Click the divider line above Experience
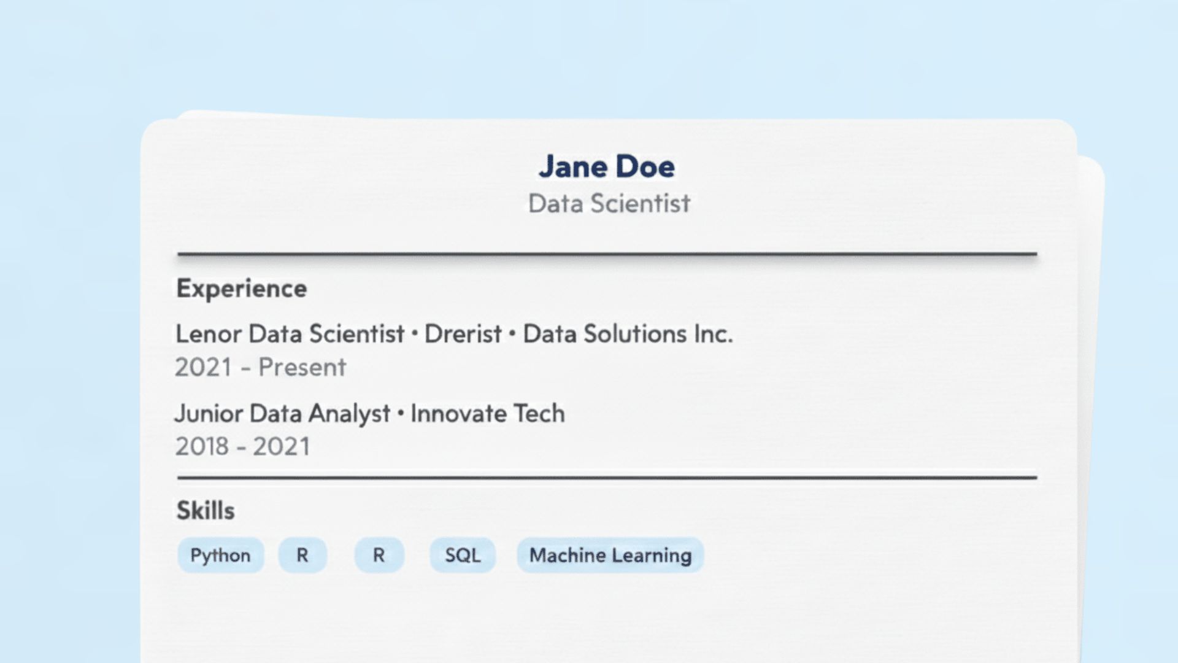Image resolution: width=1178 pixels, height=663 pixels. [607, 254]
